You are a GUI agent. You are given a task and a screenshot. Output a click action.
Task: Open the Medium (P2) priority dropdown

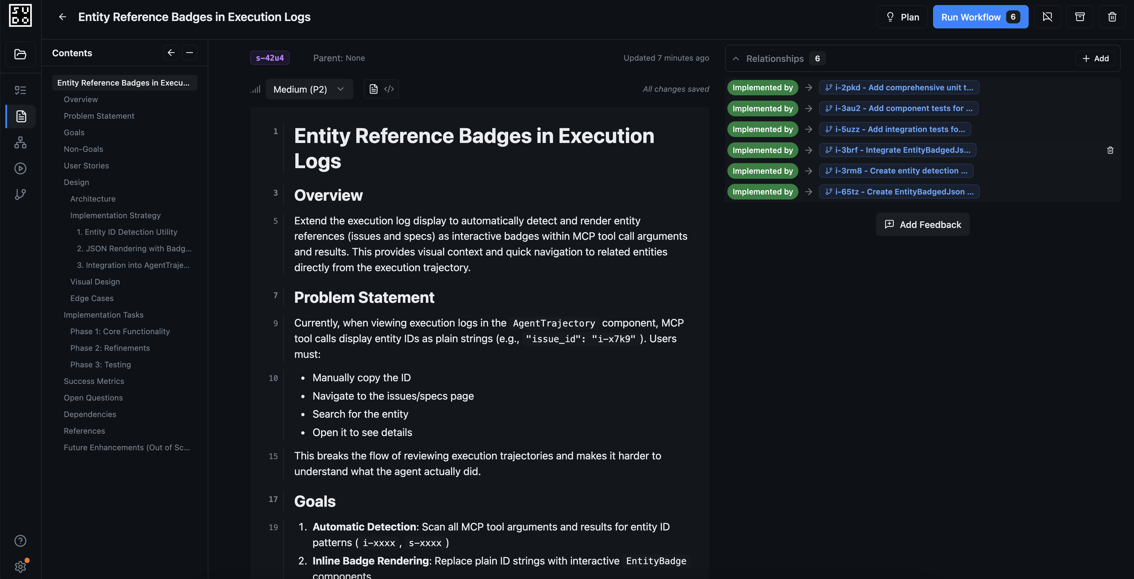click(309, 89)
